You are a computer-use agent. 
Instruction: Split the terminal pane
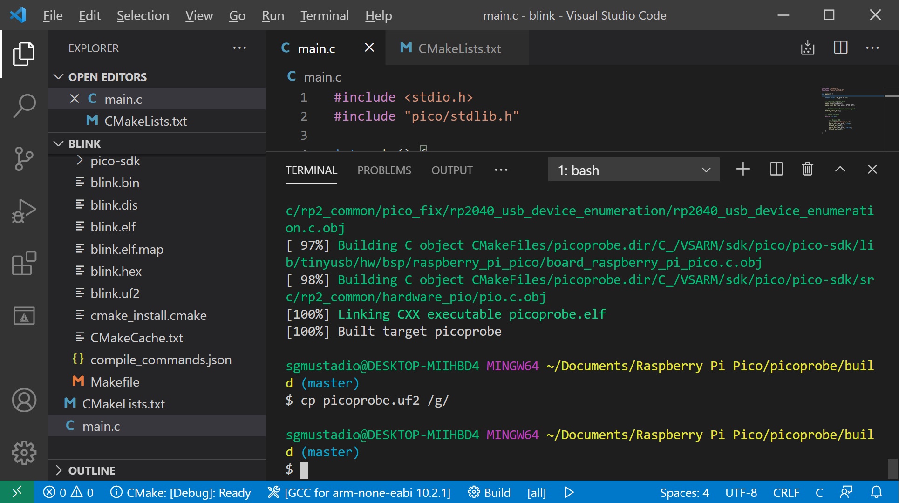click(776, 170)
